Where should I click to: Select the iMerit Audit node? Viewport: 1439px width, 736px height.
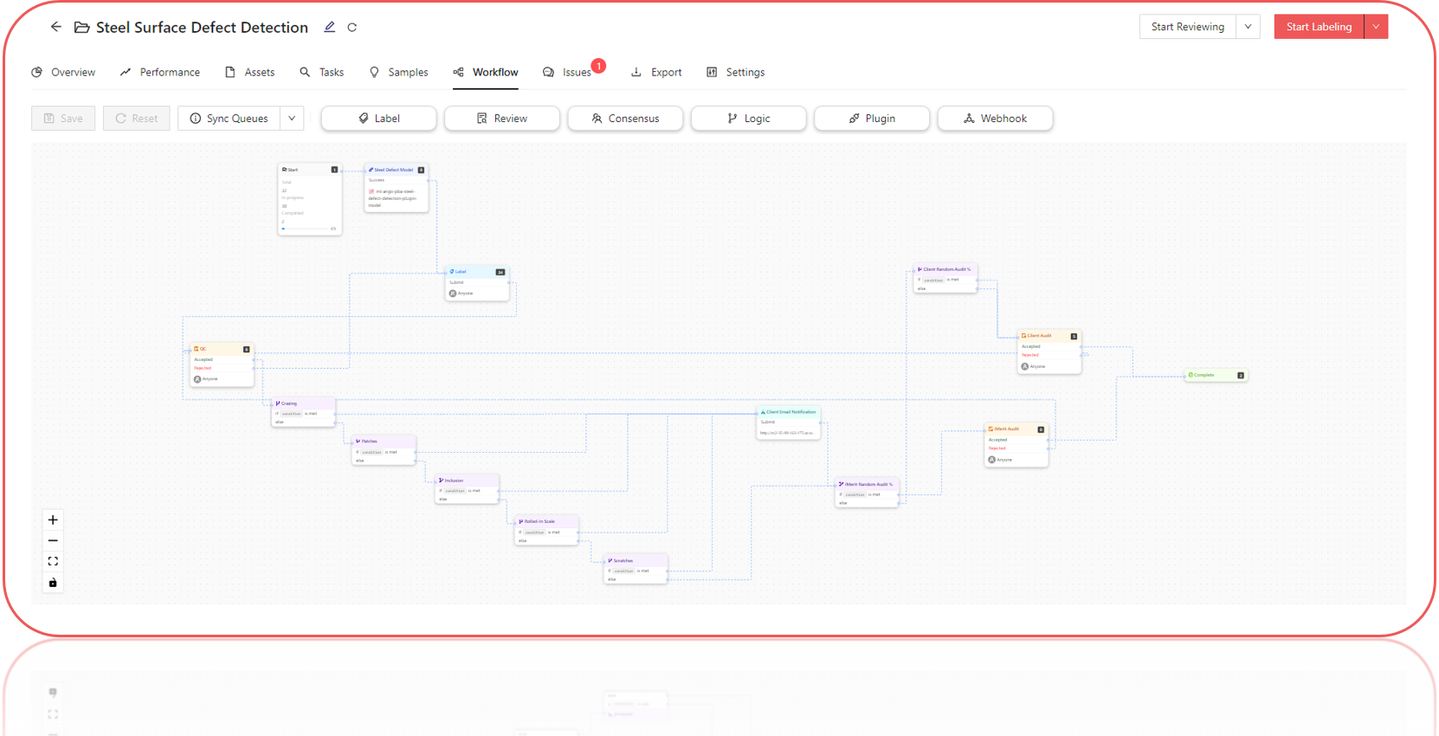coord(1016,445)
